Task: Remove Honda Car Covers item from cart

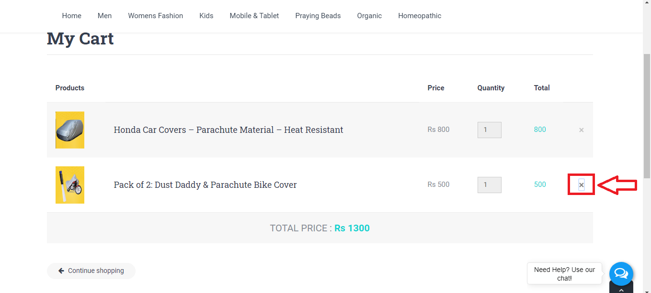Action: click(581, 130)
